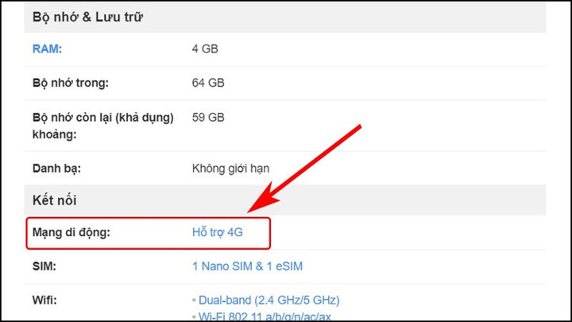Click the Danh bạ label
Image resolution: width=572 pixels, height=322 pixels.
tap(57, 168)
